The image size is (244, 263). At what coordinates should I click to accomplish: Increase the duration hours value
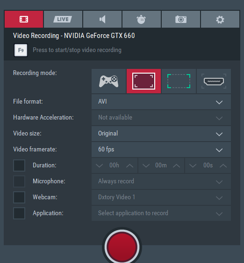(130, 166)
